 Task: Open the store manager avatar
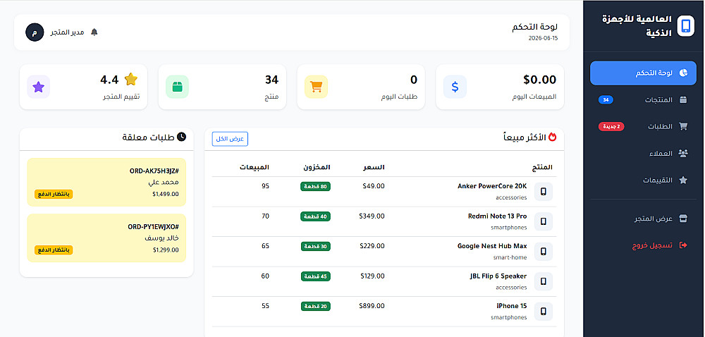(35, 32)
